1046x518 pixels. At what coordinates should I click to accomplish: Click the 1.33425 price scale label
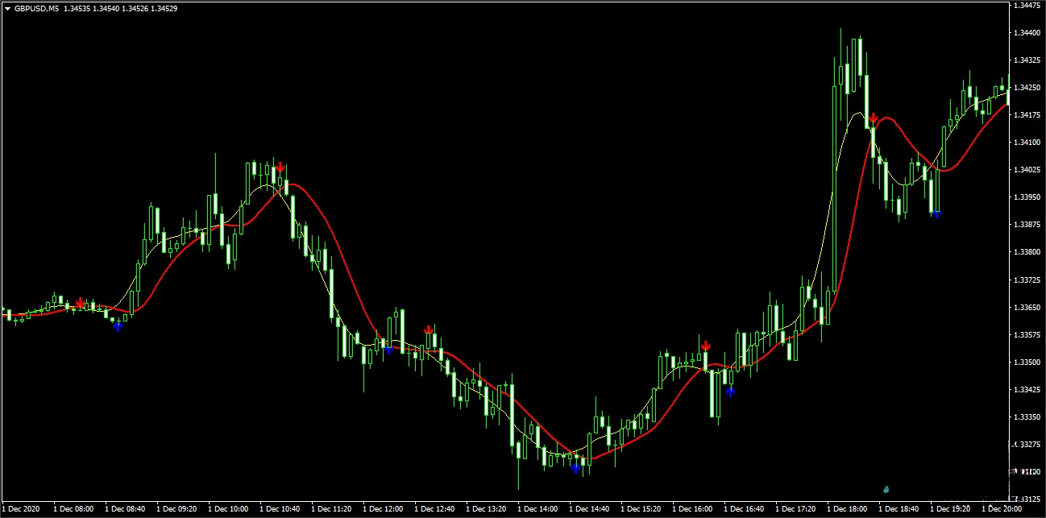tap(1027, 390)
